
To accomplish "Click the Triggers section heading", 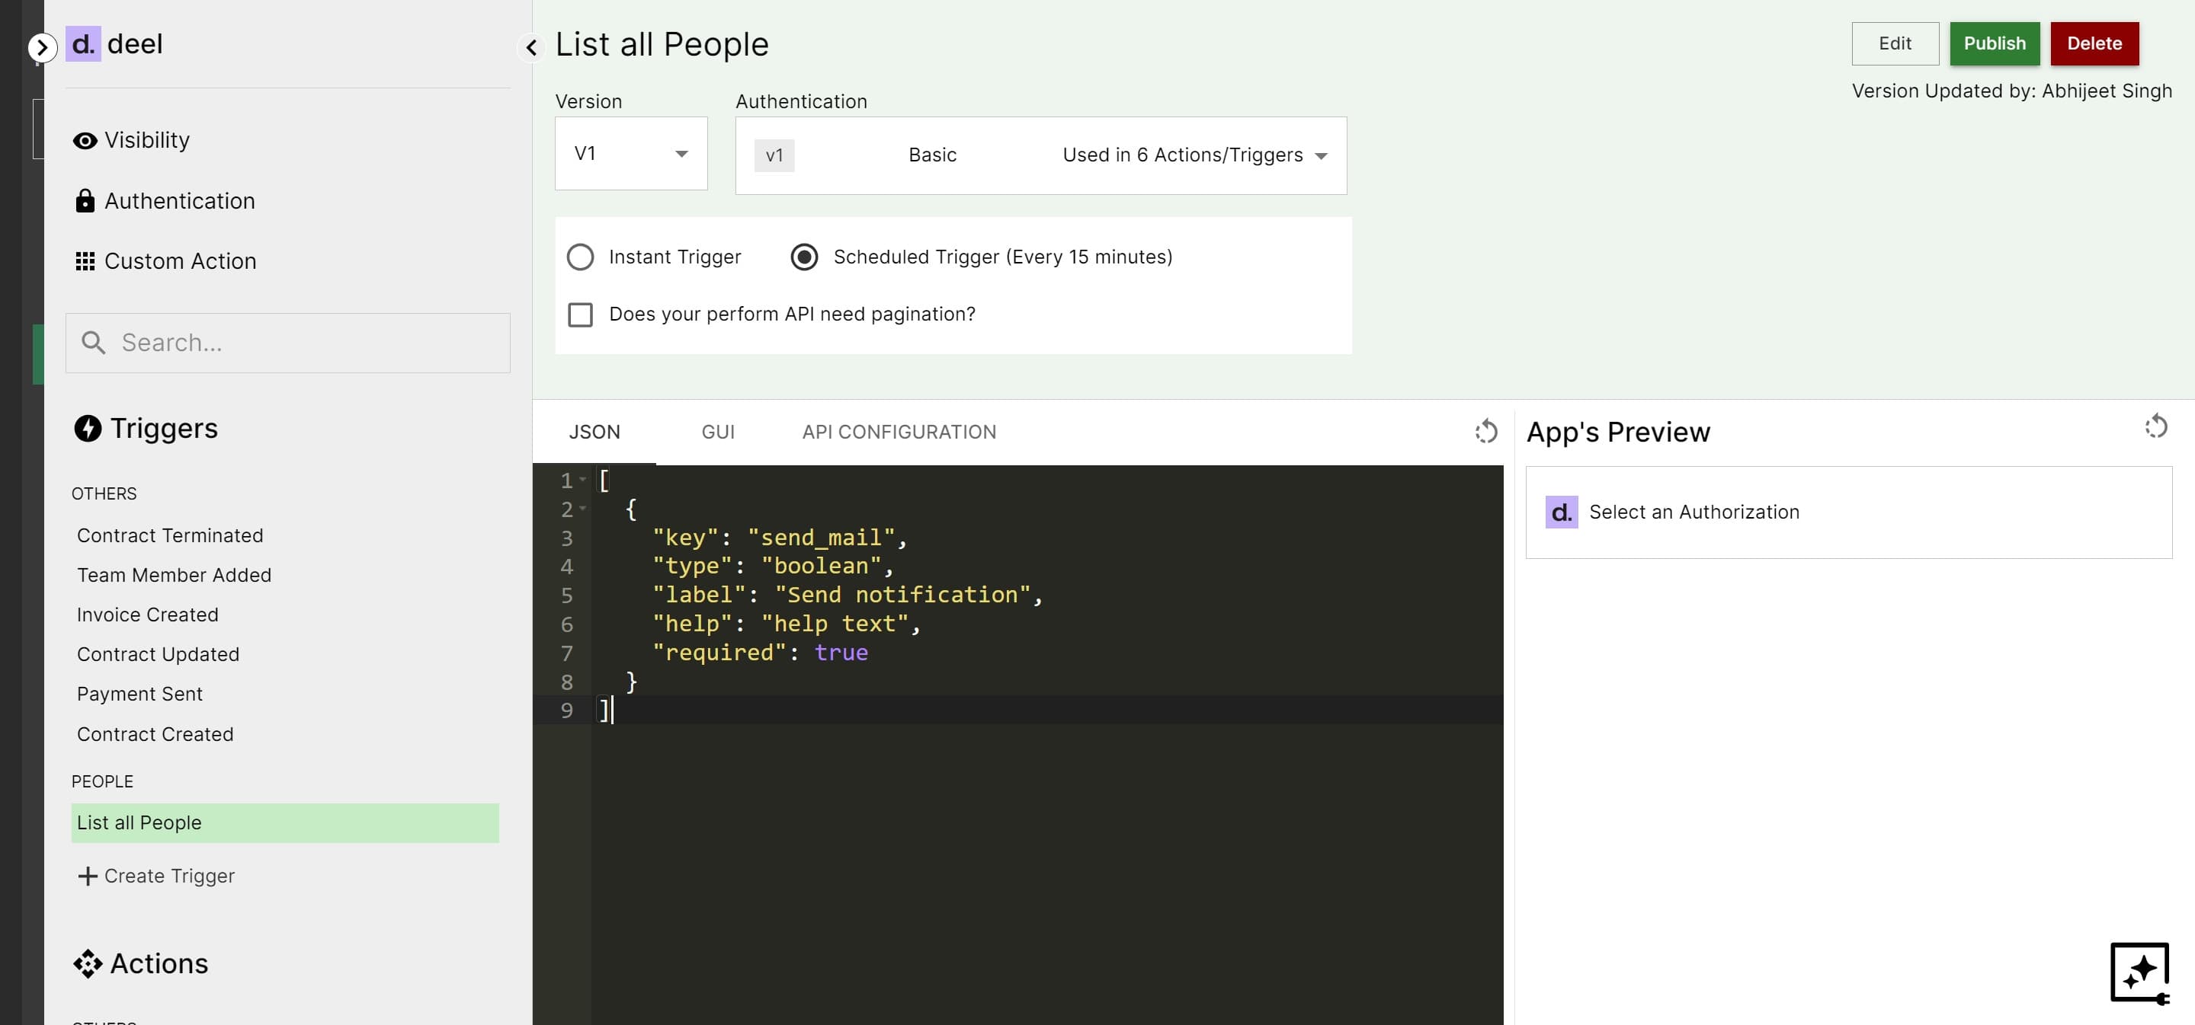I will [x=165, y=428].
